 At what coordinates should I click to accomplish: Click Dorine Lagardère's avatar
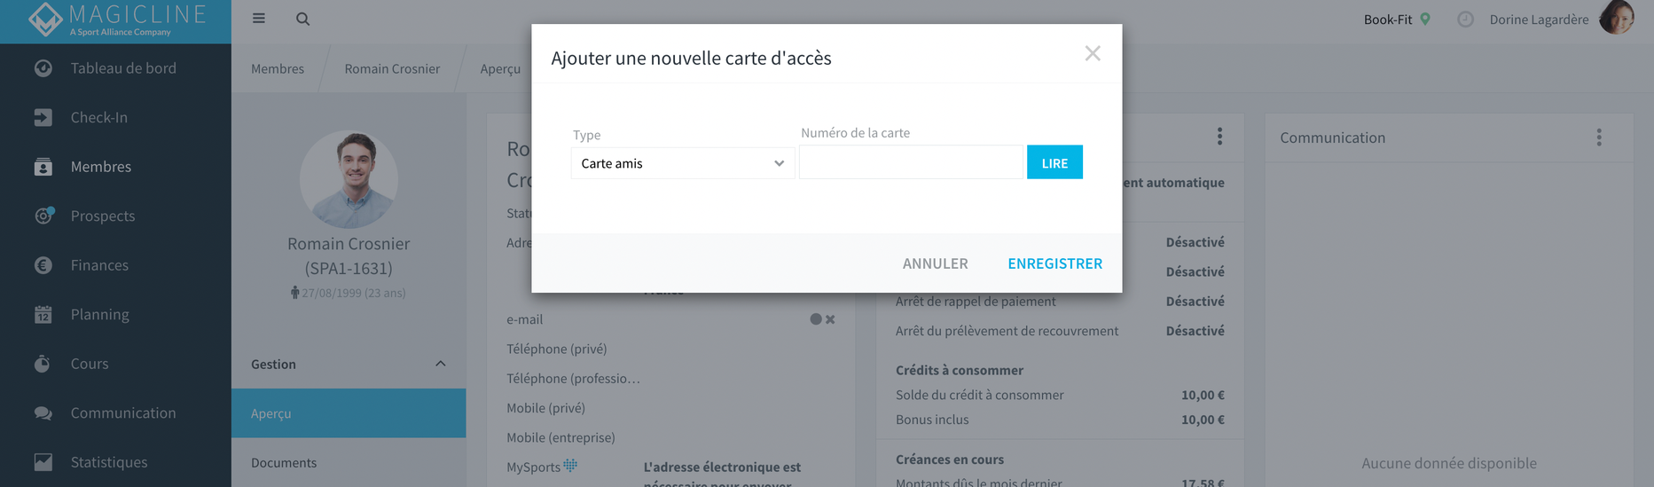coord(1617,18)
